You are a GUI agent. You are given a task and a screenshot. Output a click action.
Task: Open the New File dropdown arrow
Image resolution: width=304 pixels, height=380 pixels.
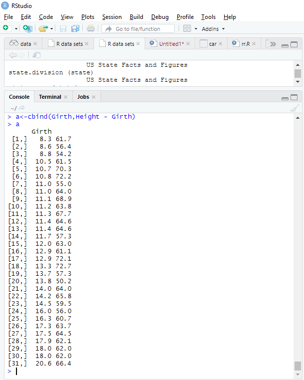pyautogui.click(x=16, y=29)
